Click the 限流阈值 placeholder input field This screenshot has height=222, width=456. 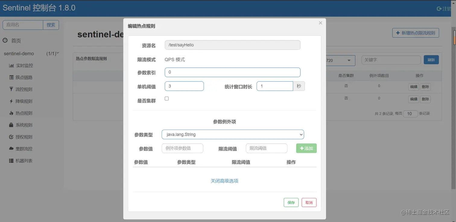coord(267,148)
